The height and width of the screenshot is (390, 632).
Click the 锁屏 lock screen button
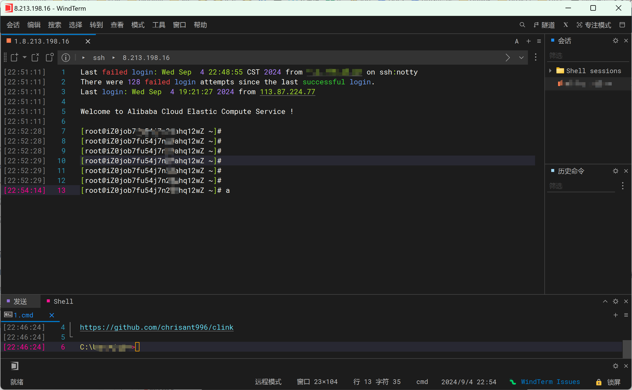[x=608, y=382]
